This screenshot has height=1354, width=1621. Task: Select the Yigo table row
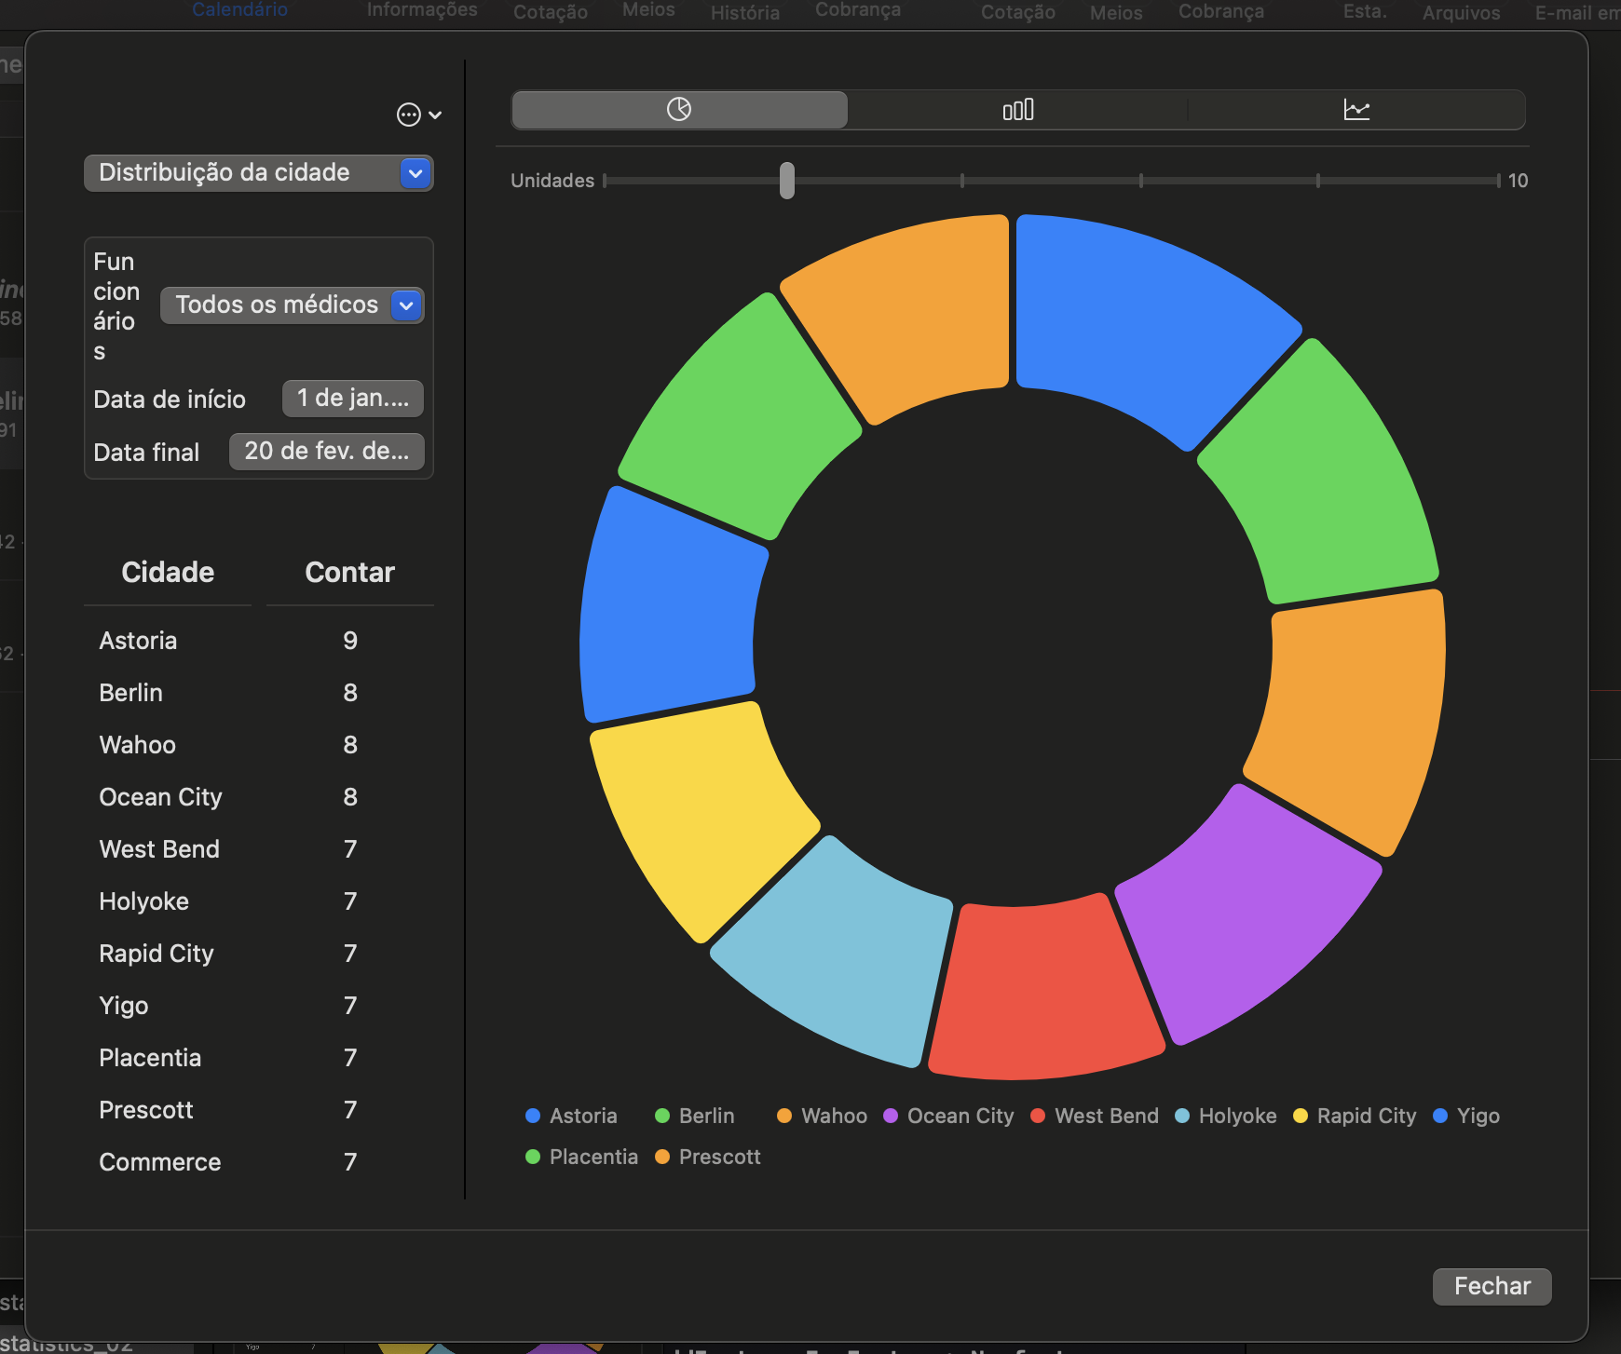tap(258, 1006)
